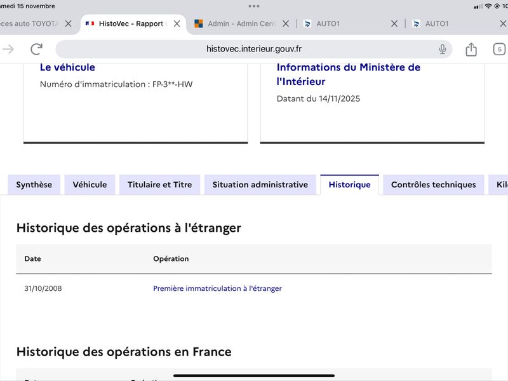Tap the Le véhicule card heading

67,67
